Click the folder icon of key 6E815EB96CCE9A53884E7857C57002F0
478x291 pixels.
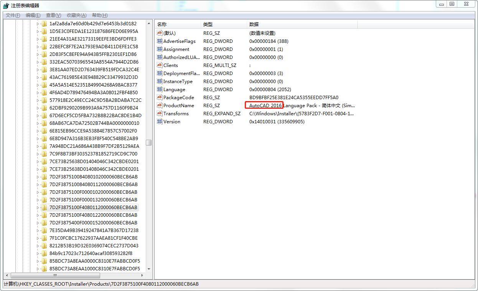(45, 131)
